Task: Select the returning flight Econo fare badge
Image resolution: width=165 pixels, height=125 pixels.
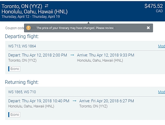Action: point(14,115)
